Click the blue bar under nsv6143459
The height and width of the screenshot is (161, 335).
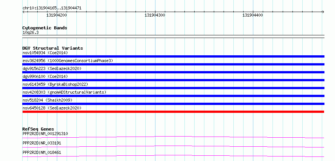[x=173, y=88]
